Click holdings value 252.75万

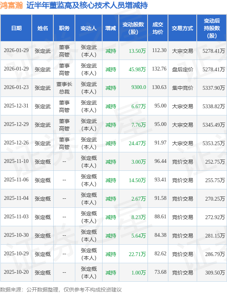pyautogui.click(x=215, y=162)
